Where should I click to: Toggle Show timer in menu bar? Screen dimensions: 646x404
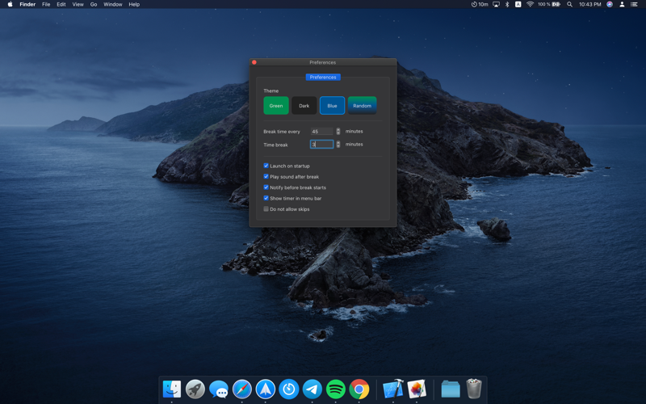tap(266, 198)
